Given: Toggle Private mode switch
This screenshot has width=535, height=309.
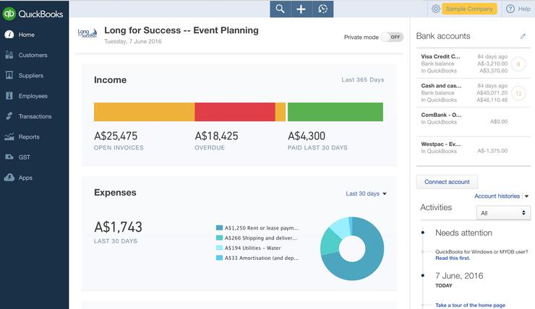Looking at the screenshot, I should pos(393,37).
